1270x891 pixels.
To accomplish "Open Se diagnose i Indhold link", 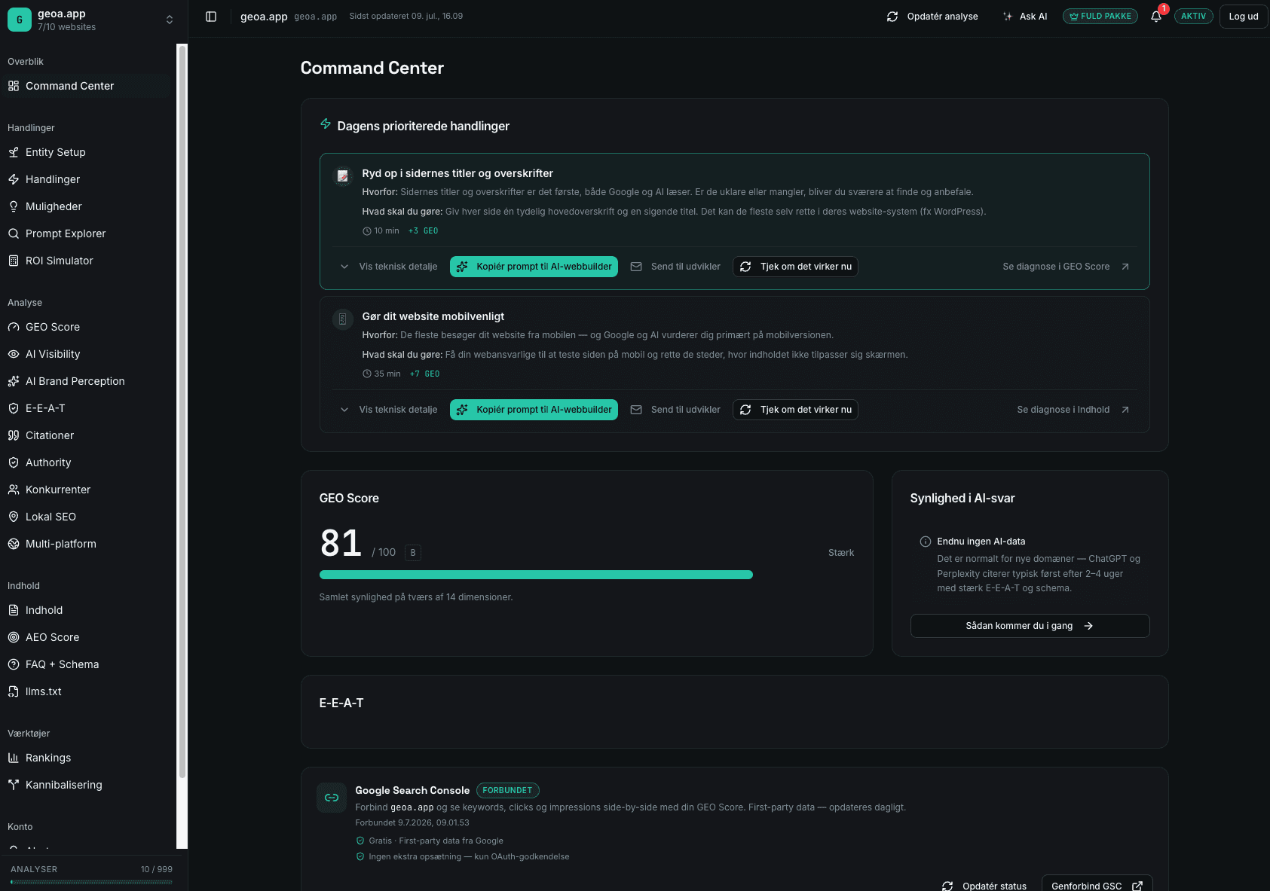I will (x=1073, y=410).
